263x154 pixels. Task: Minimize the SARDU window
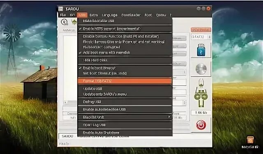(198, 8)
